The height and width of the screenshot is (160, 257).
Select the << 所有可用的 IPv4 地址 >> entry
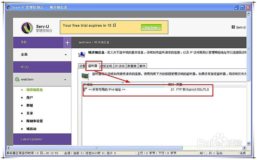[x=107, y=90]
